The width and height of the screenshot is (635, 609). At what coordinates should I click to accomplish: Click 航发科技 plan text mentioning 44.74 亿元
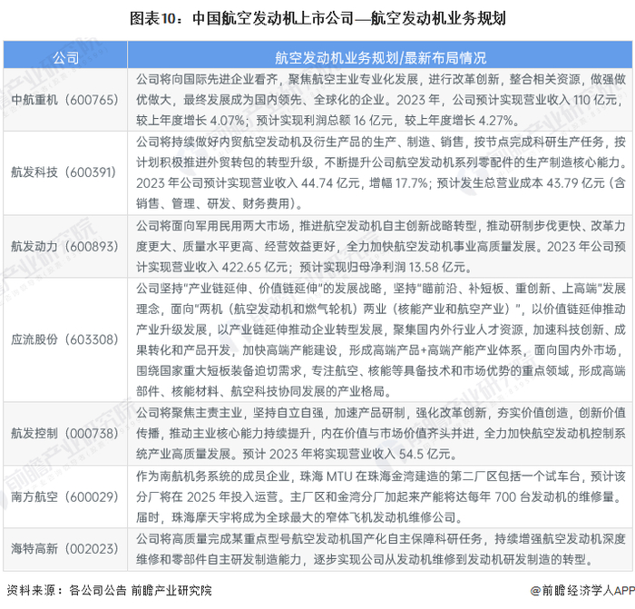381,172
